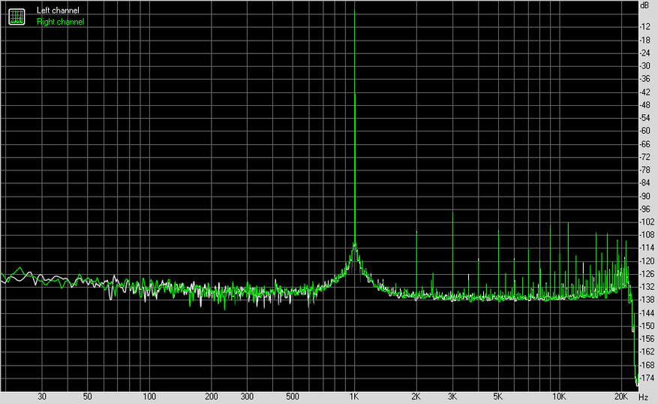Image resolution: width=658 pixels, height=404 pixels.
Task: Click the 30 frequency axis label
Action: point(42,396)
